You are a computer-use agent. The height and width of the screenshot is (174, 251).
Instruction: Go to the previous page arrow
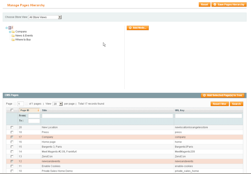[x=15, y=104]
